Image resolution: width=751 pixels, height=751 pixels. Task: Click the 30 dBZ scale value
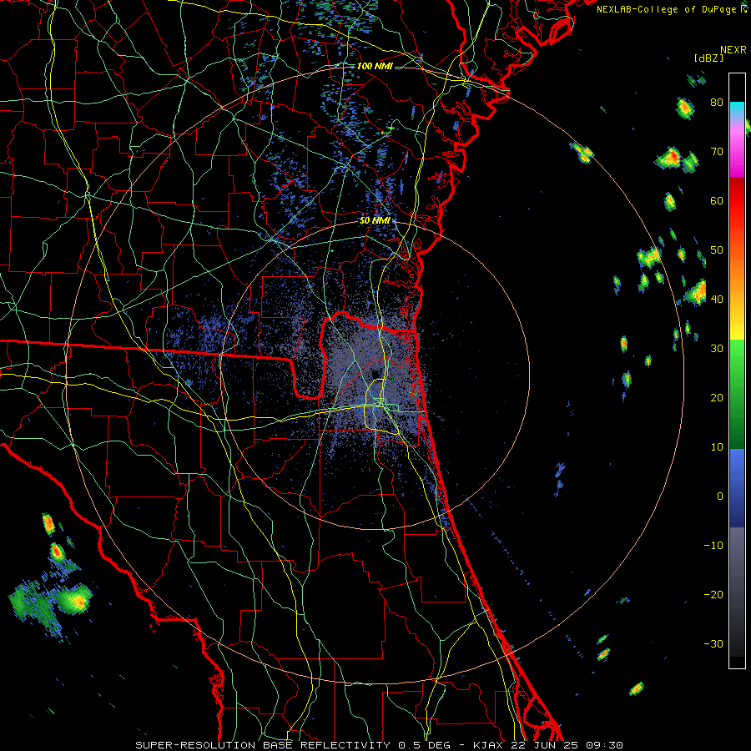pyautogui.click(x=717, y=349)
